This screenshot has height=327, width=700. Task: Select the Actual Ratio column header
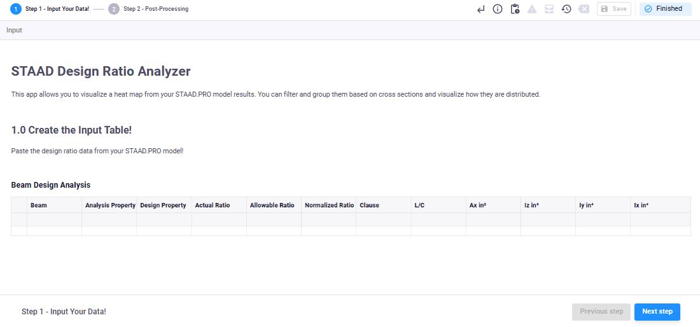tap(219, 205)
